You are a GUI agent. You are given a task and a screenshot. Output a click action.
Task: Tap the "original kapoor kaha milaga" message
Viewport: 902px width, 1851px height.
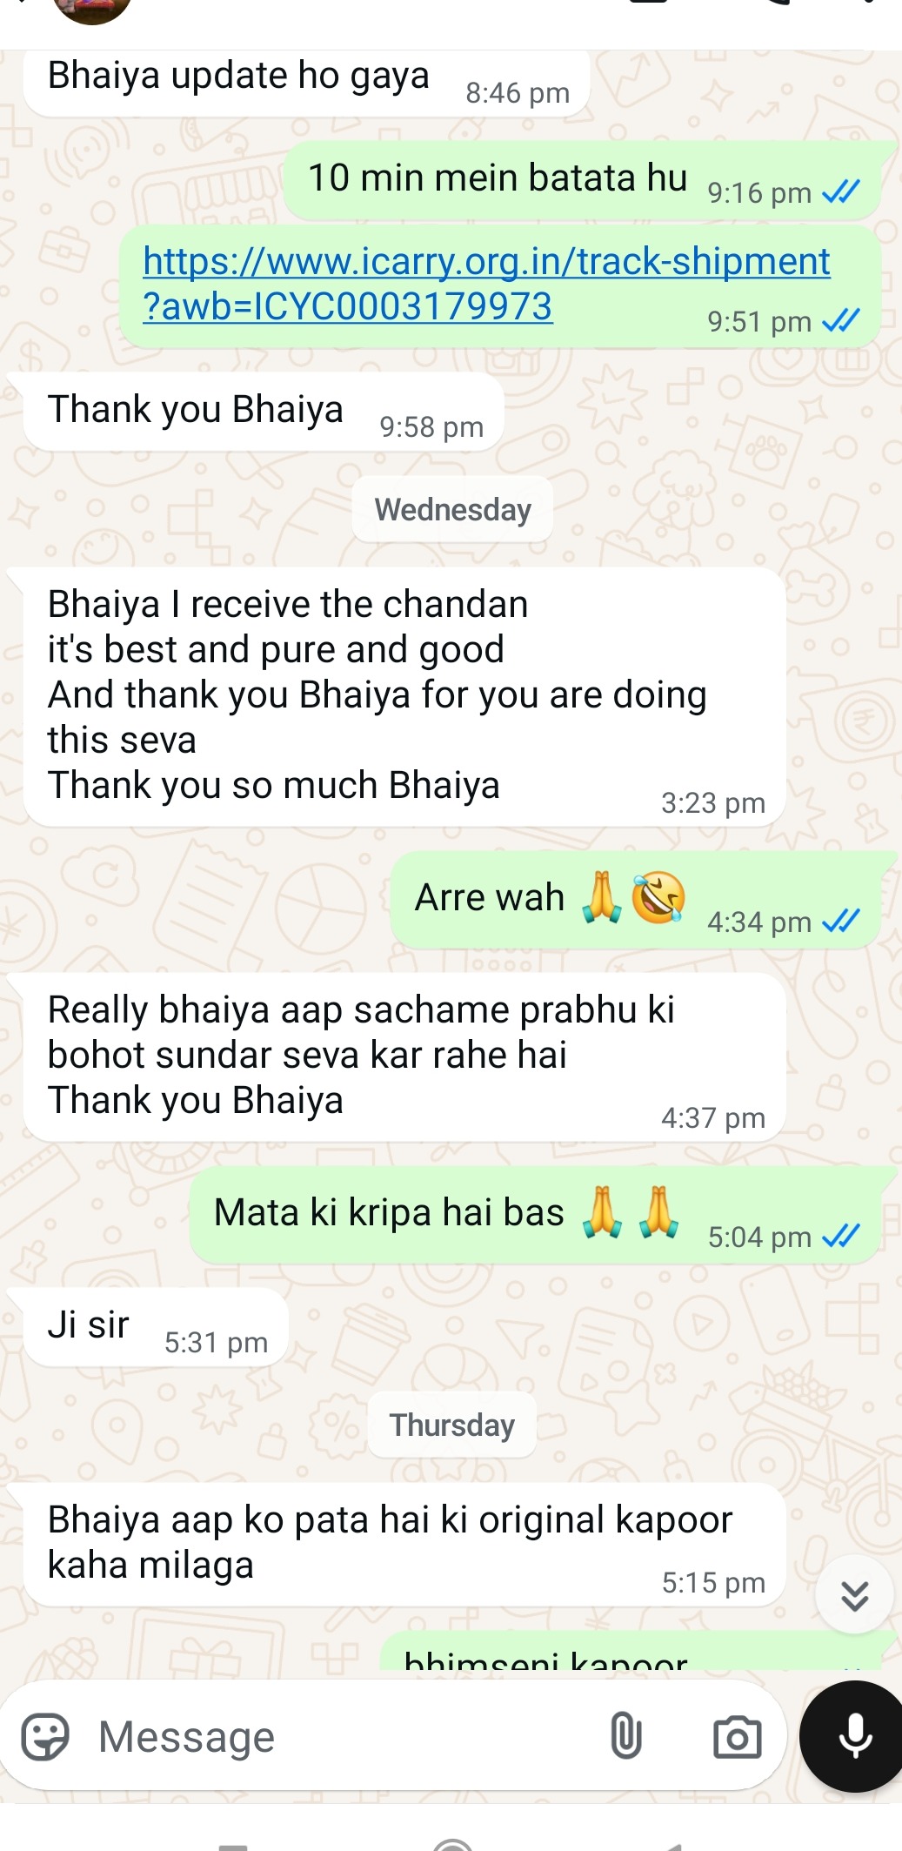click(404, 1544)
